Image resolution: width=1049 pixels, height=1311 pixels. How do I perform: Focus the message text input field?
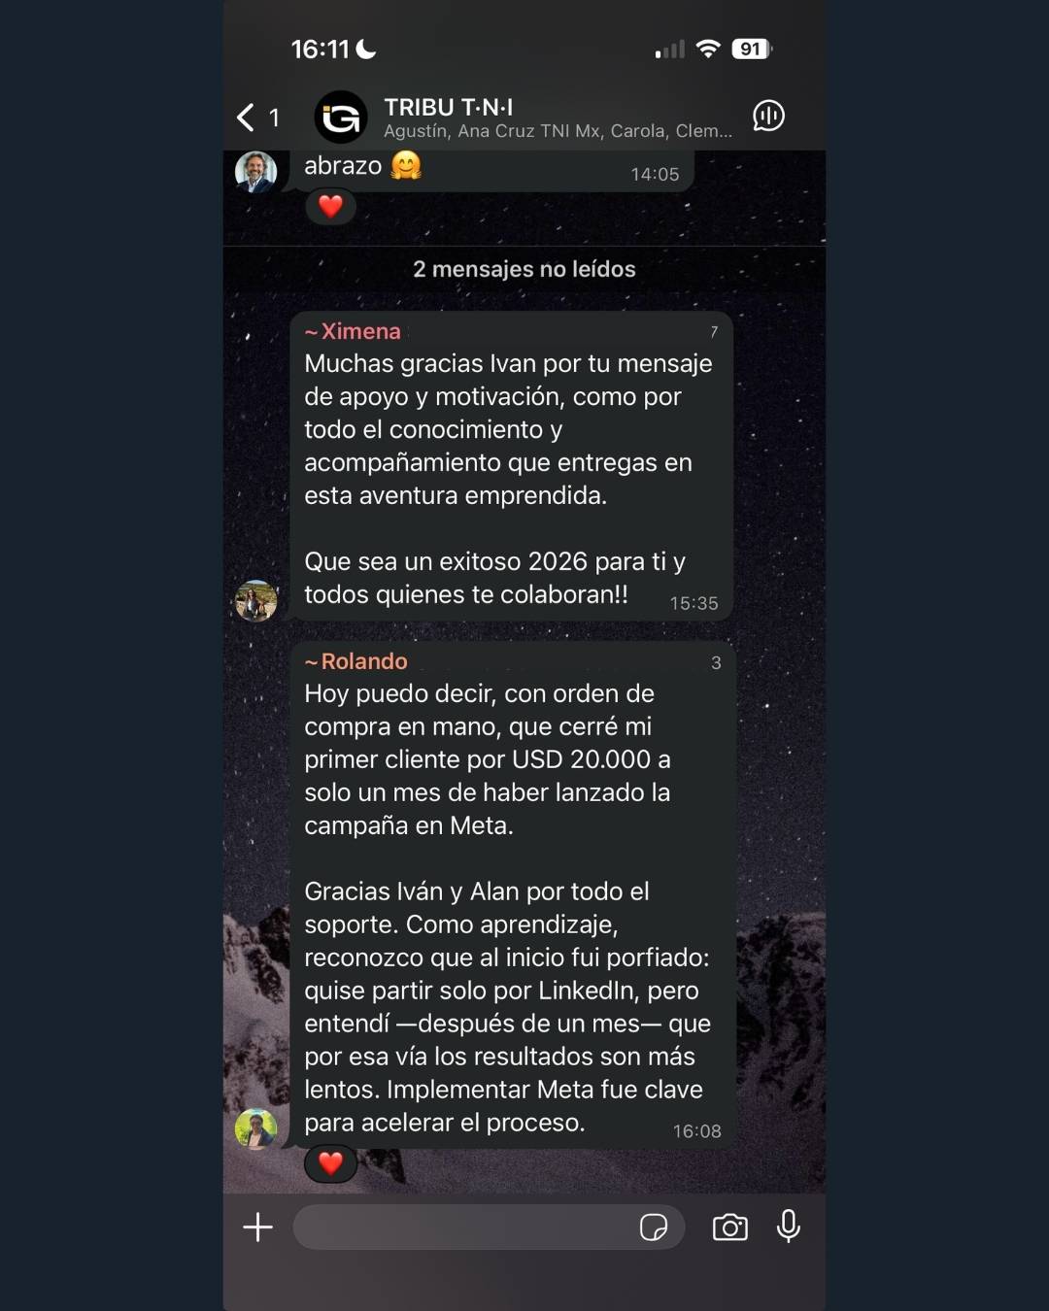(x=464, y=1227)
